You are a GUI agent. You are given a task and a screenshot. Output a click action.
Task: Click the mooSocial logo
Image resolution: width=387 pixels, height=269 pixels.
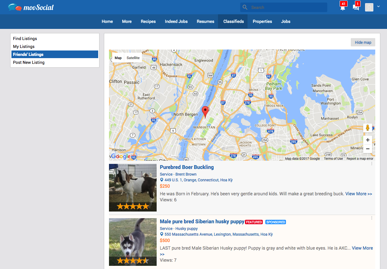[31, 7]
